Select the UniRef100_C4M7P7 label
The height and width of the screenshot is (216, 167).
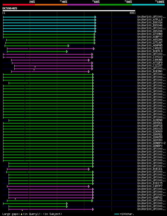(150, 186)
